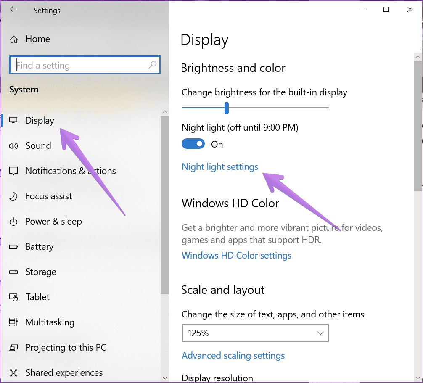Image resolution: width=423 pixels, height=383 pixels.
Task: Click the brightness slider handle
Action: pos(227,108)
